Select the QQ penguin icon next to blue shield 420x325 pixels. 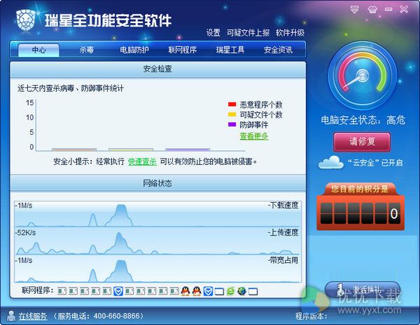[196, 291]
